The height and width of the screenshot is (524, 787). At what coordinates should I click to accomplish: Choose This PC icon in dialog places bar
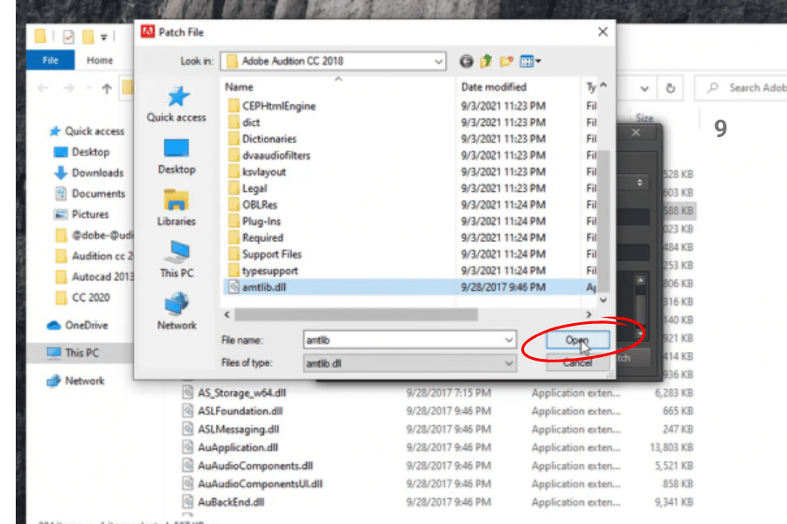coord(177,259)
